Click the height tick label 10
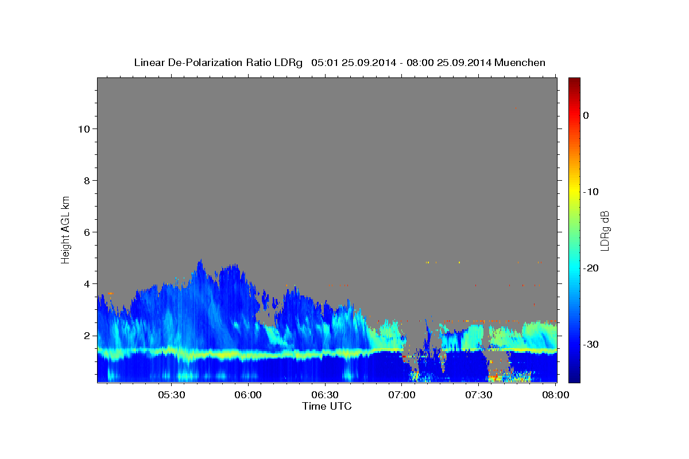This screenshot has height=459, width=689. [83, 129]
